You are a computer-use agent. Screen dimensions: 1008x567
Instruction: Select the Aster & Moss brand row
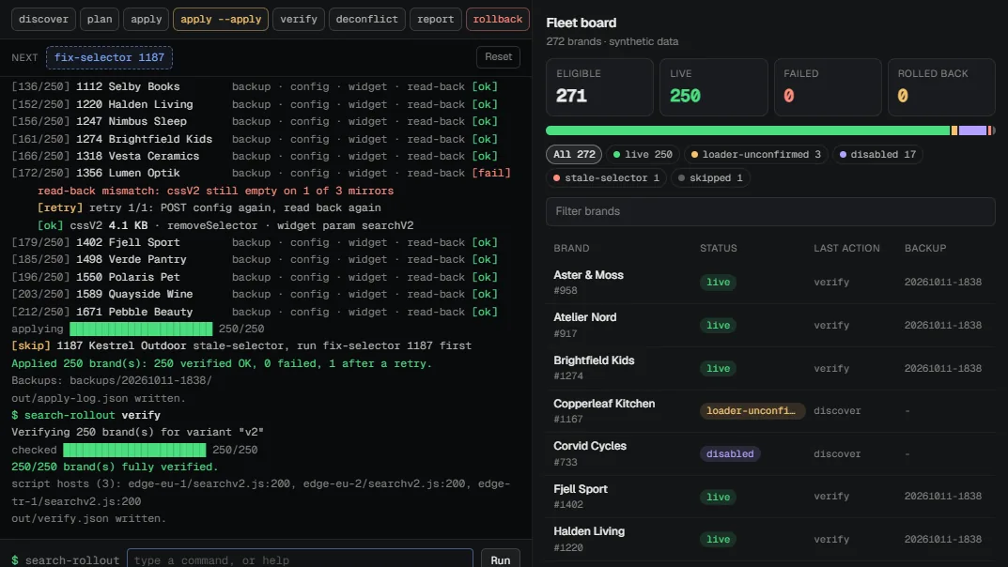[x=770, y=282]
